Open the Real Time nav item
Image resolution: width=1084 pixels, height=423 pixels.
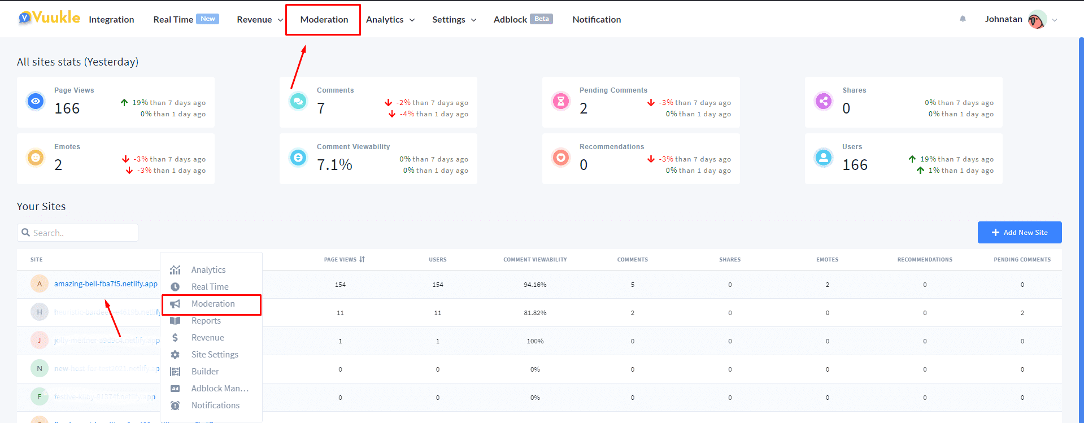click(x=186, y=19)
